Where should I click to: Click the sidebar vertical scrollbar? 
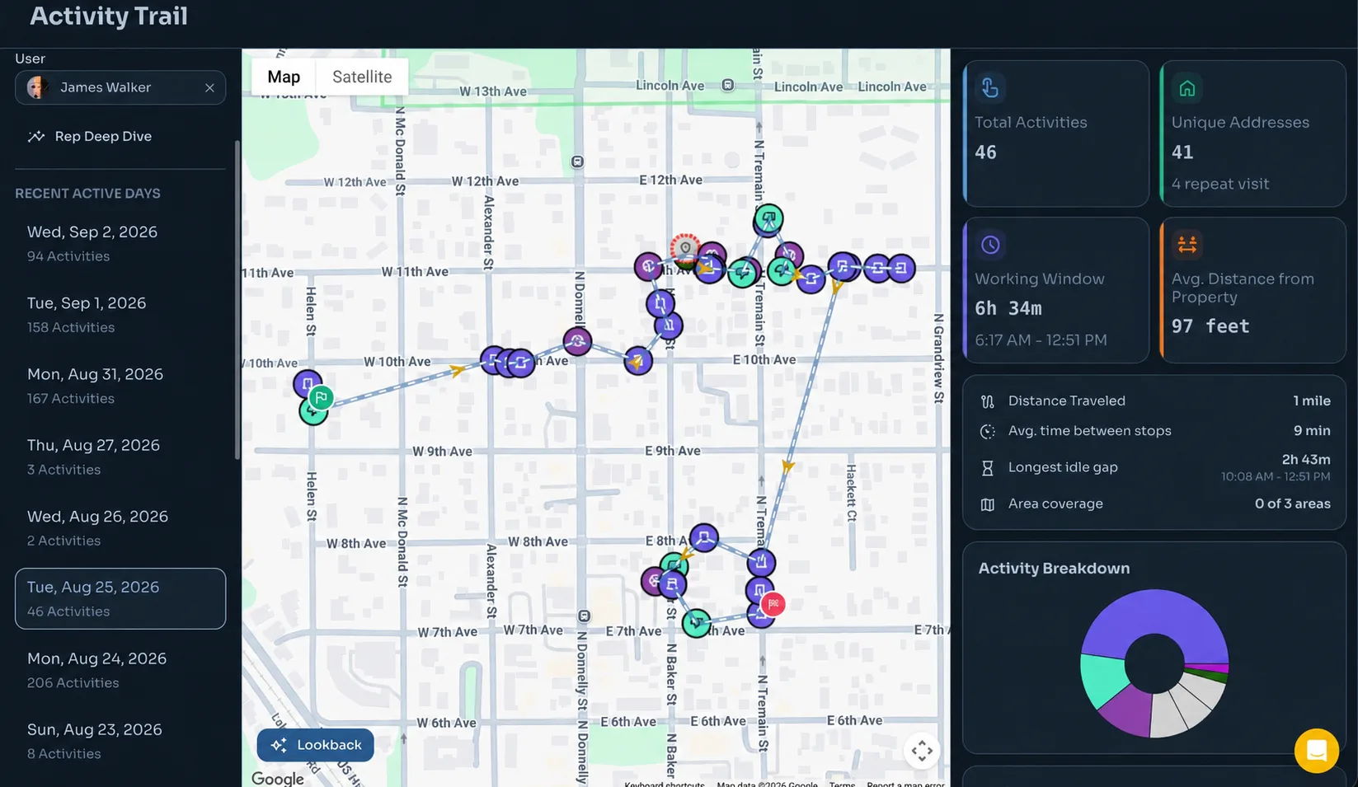(x=237, y=300)
